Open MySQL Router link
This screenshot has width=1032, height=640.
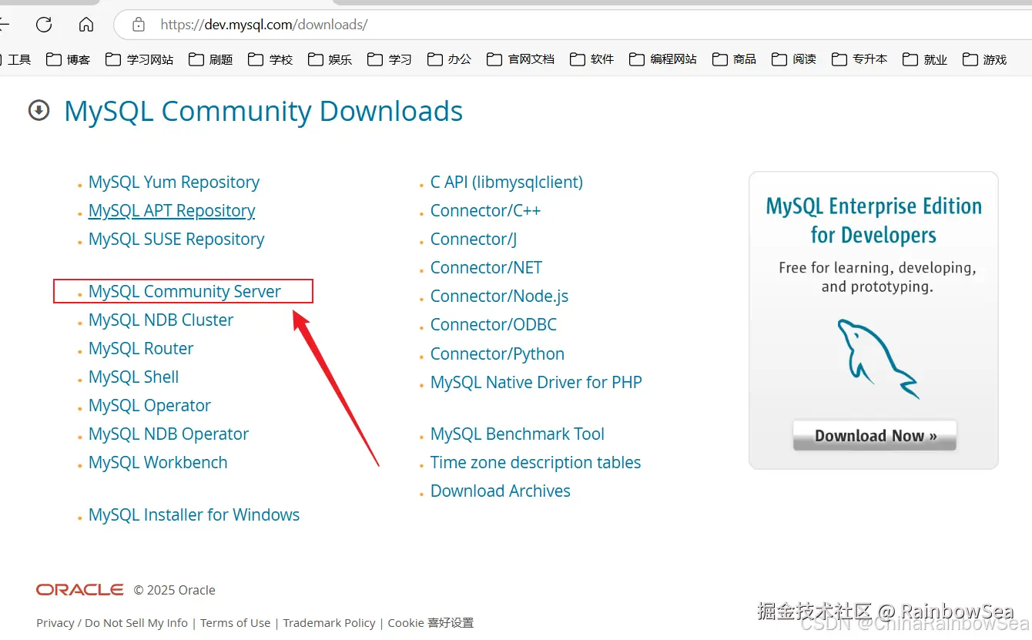(x=141, y=349)
